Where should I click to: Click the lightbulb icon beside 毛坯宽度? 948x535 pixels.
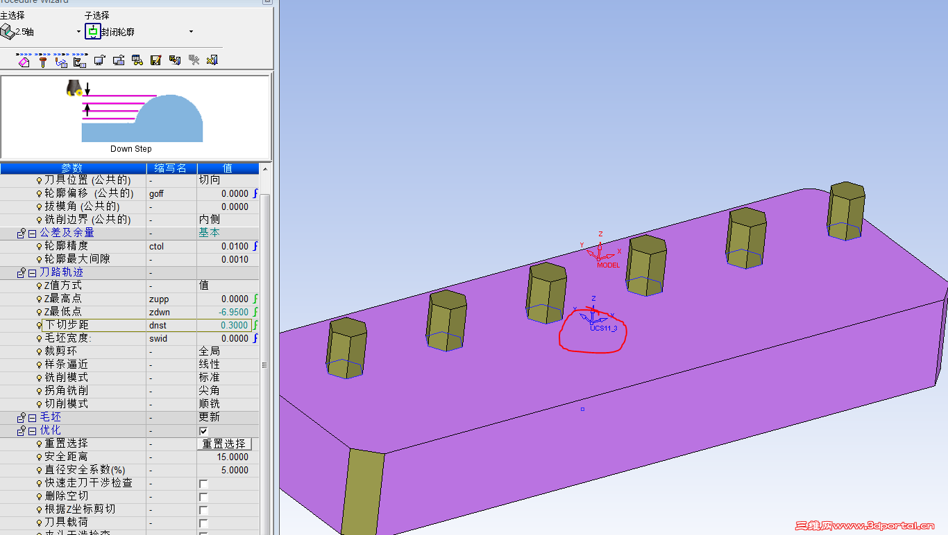pos(40,338)
